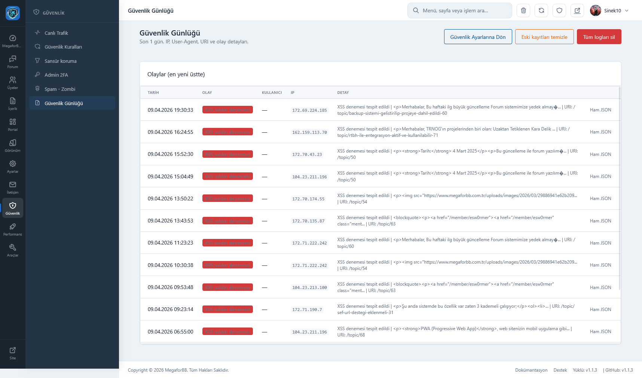
Task: Open Görünüm section in left rail
Action: 13,146
